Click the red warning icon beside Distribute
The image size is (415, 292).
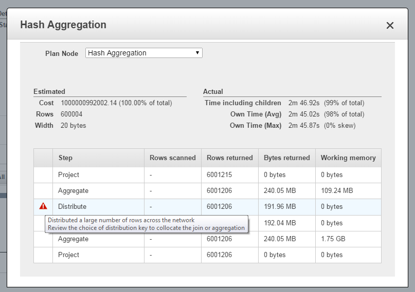coord(43,206)
